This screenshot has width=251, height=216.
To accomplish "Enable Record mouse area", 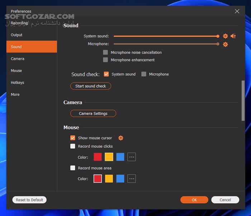I will click(x=73, y=168).
